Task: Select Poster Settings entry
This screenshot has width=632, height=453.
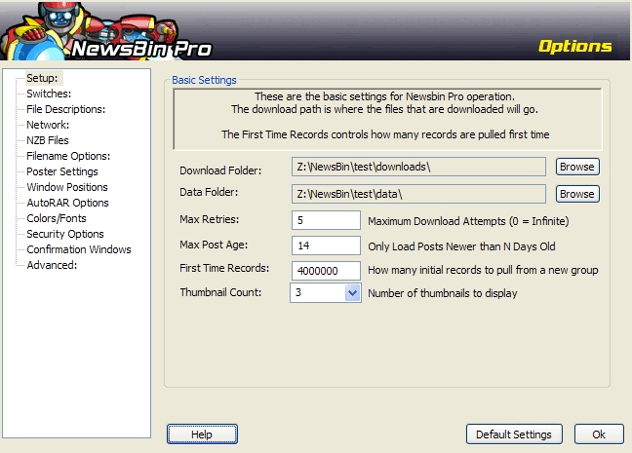Action: coord(62,171)
